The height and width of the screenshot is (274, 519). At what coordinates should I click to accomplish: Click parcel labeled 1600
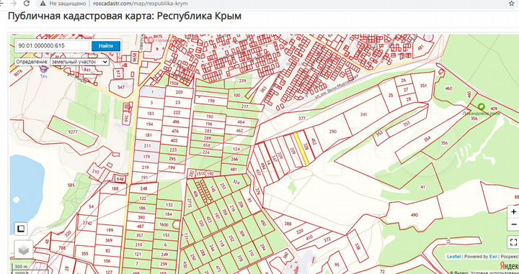(164, 224)
